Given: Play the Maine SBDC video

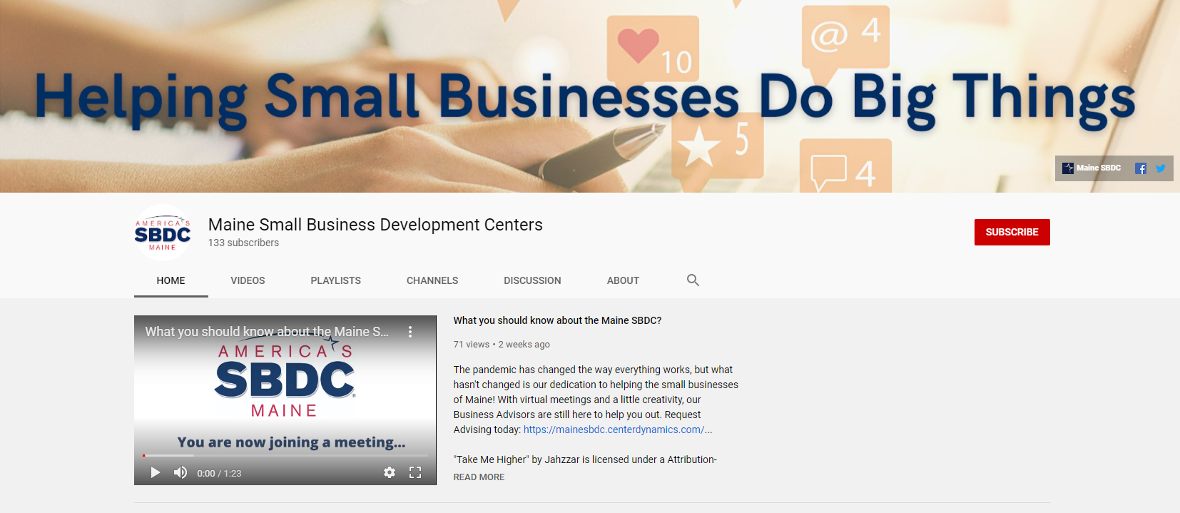Looking at the screenshot, I should coord(155,472).
